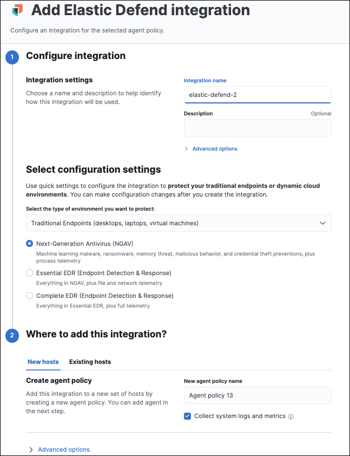Click the New agent policy name field
This screenshot has height=456, width=350.
tap(257, 395)
